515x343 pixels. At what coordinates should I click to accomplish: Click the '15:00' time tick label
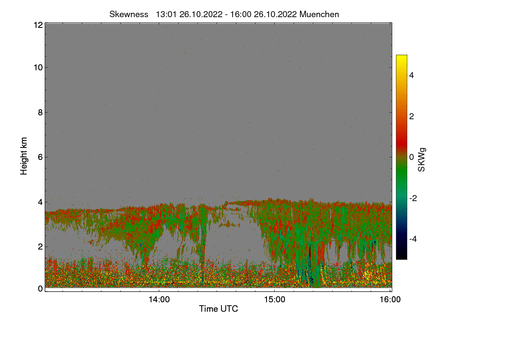point(275,300)
